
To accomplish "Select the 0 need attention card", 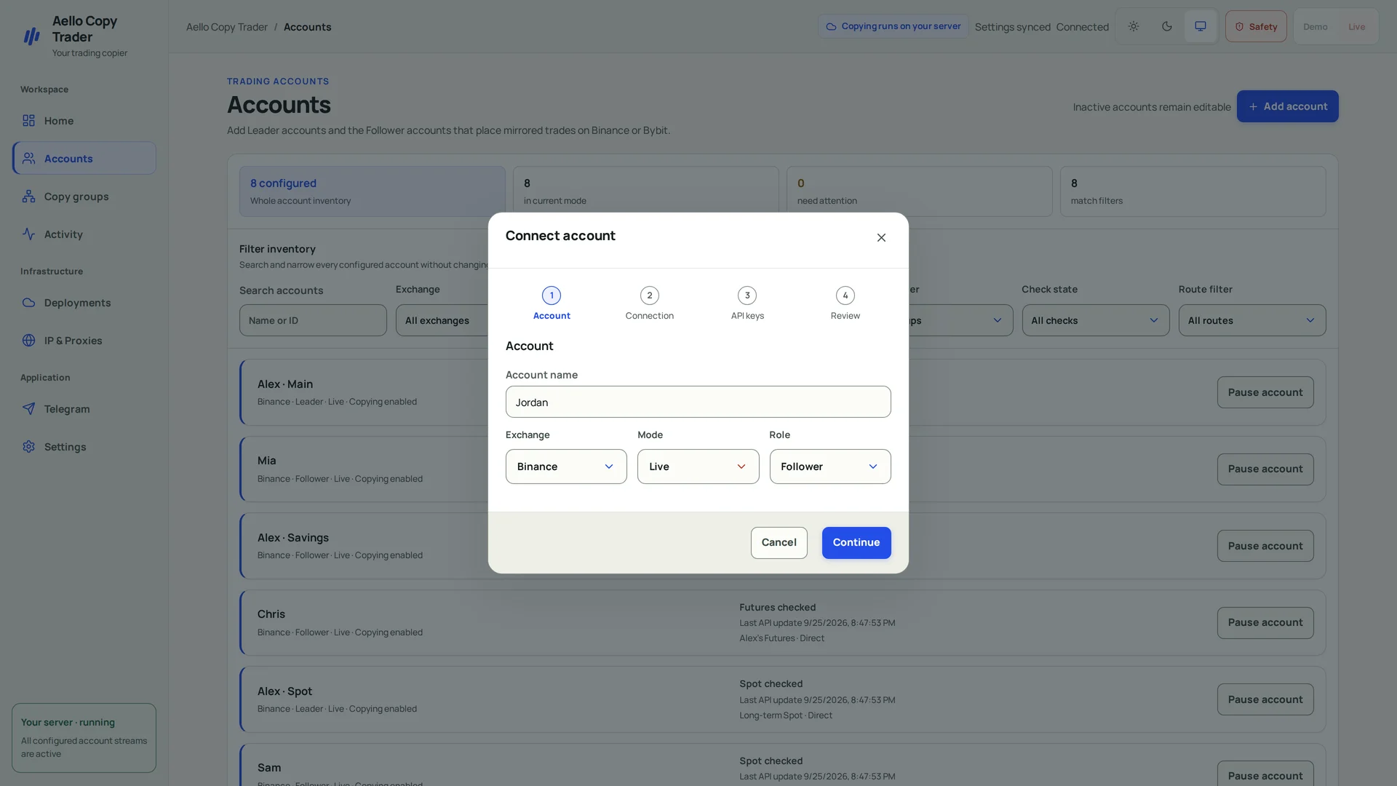I will tap(920, 191).
